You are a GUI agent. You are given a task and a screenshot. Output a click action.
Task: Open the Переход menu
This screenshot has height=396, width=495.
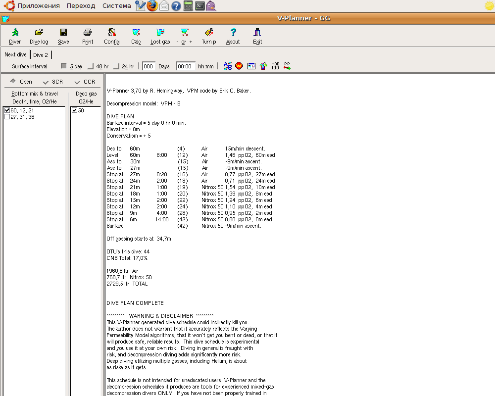click(x=81, y=5)
